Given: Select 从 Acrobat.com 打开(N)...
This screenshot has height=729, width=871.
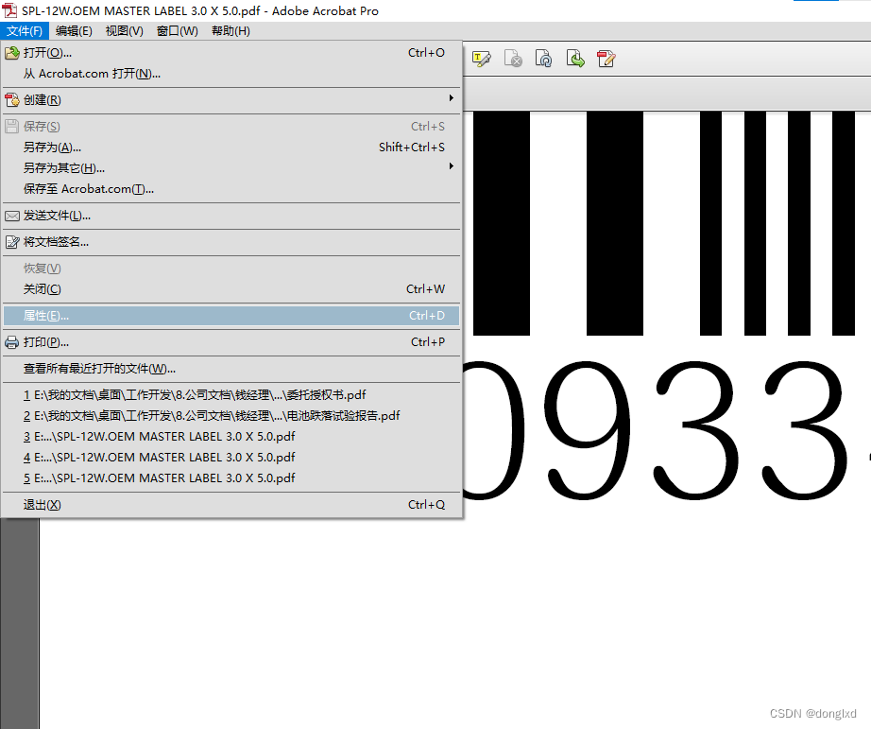Looking at the screenshot, I should coord(231,74).
